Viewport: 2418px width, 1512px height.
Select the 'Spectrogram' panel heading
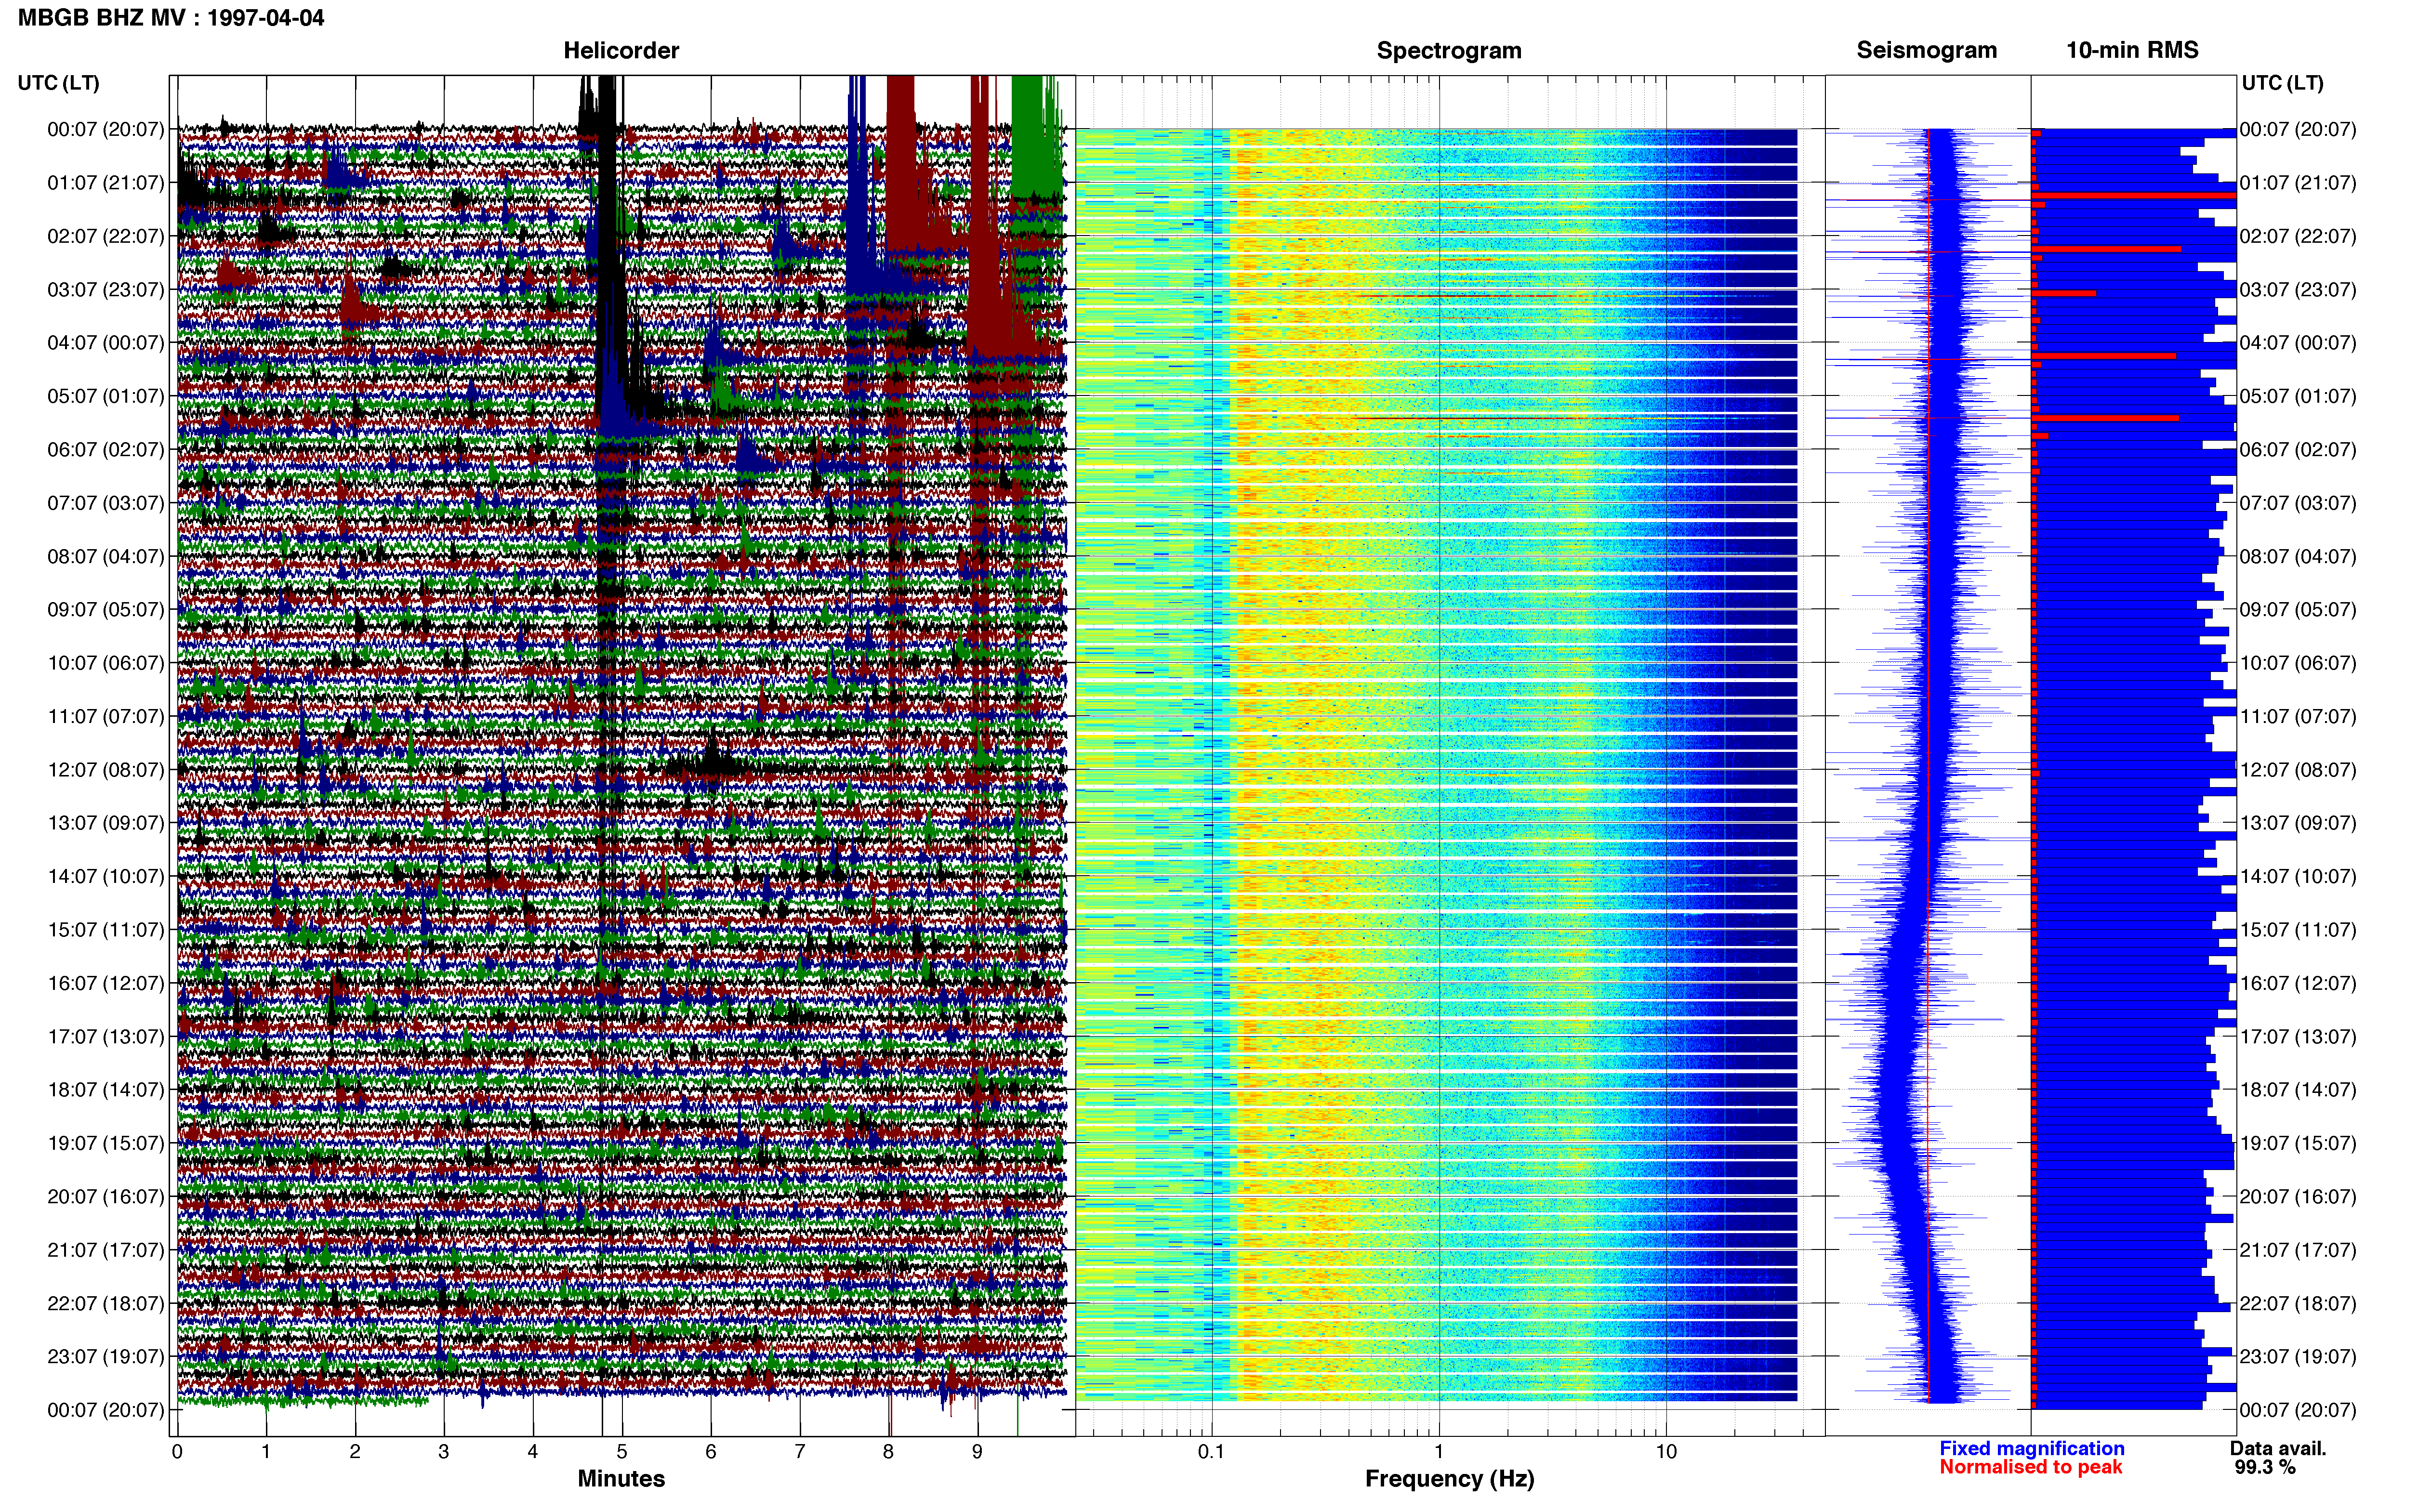coord(1449,50)
